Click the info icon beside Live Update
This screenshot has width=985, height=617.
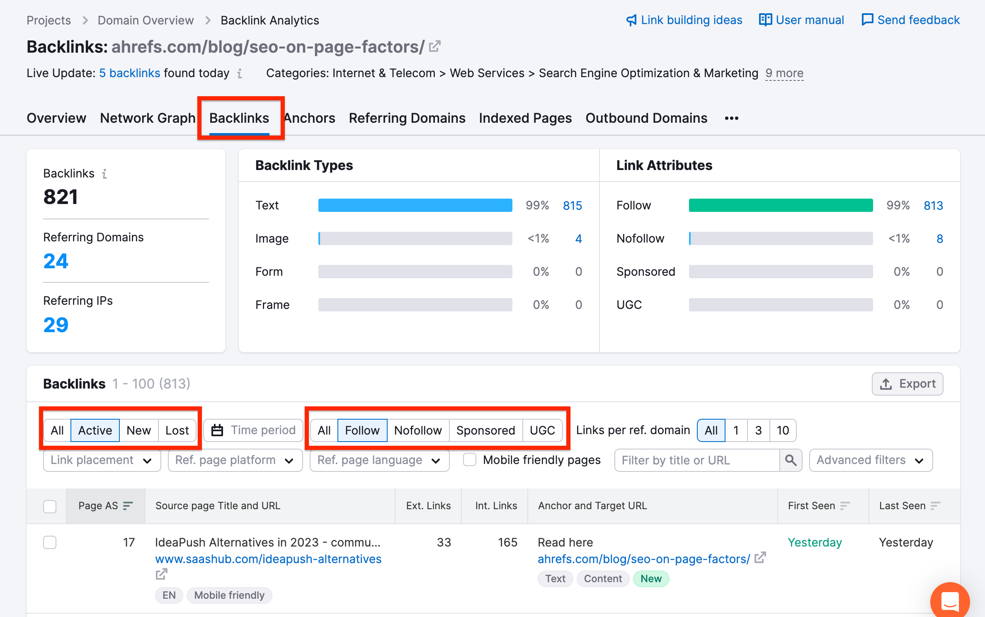[x=240, y=73]
